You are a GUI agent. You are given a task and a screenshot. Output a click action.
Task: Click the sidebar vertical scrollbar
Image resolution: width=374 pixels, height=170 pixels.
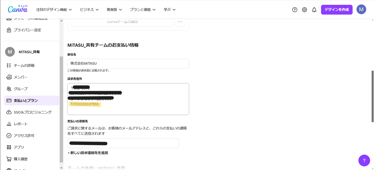tap(61, 109)
